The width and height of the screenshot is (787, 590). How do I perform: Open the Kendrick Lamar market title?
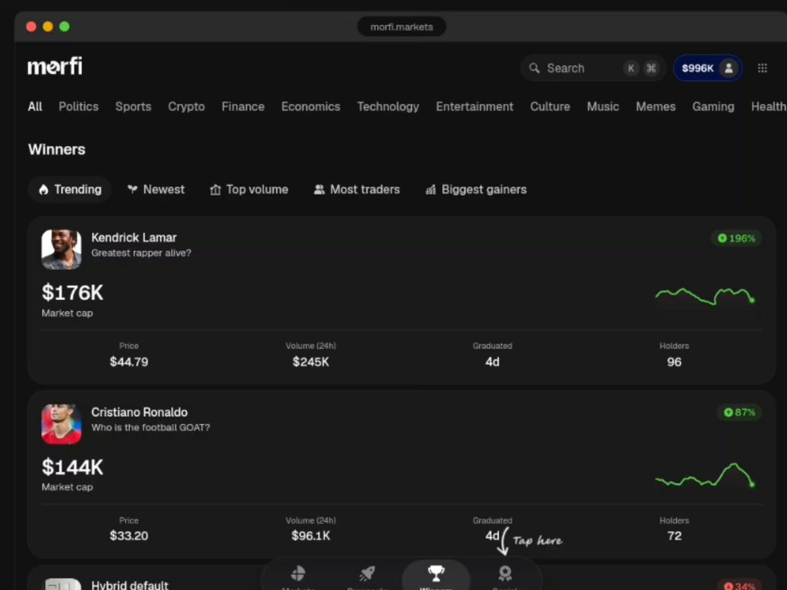click(x=134, y=237)
